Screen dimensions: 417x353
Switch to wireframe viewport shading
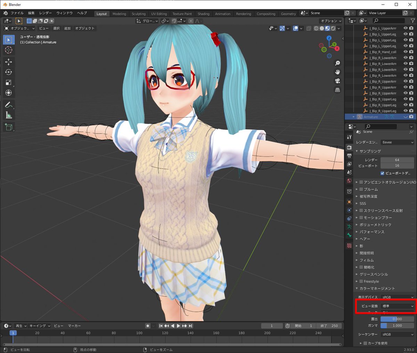[316, 28]
